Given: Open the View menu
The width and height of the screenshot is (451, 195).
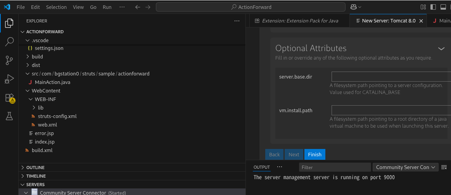Looking at the screenshot, I should tap(78, 7).
